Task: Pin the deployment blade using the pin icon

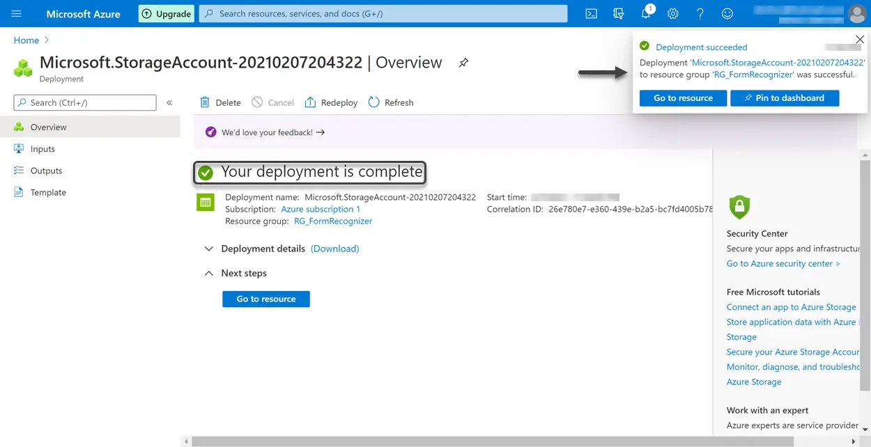Action: click(463, 63)
